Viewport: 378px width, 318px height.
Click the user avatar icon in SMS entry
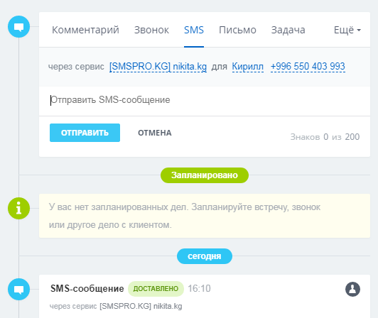[352, 289]
